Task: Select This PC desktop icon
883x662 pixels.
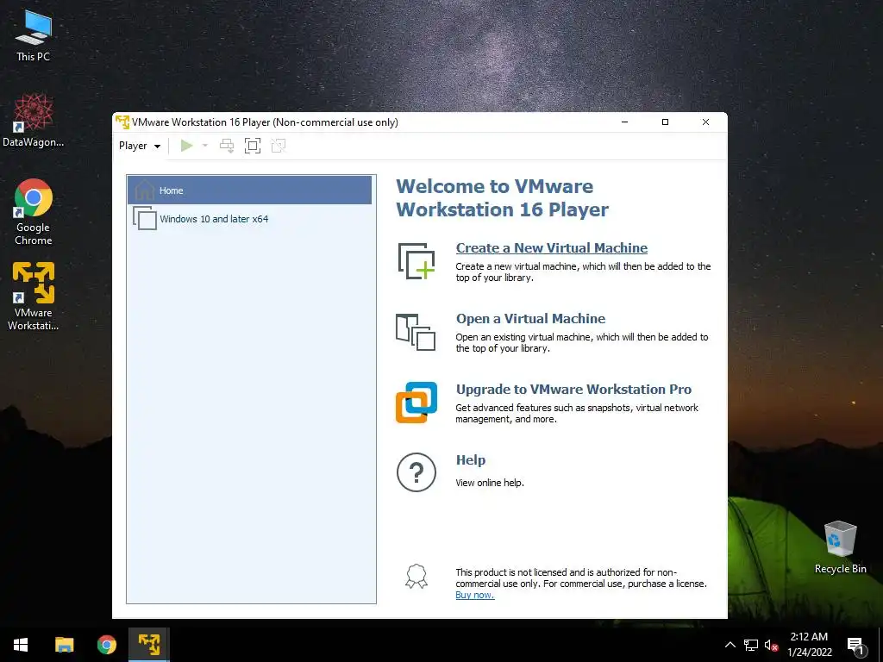Action: [x=33, y=35]
